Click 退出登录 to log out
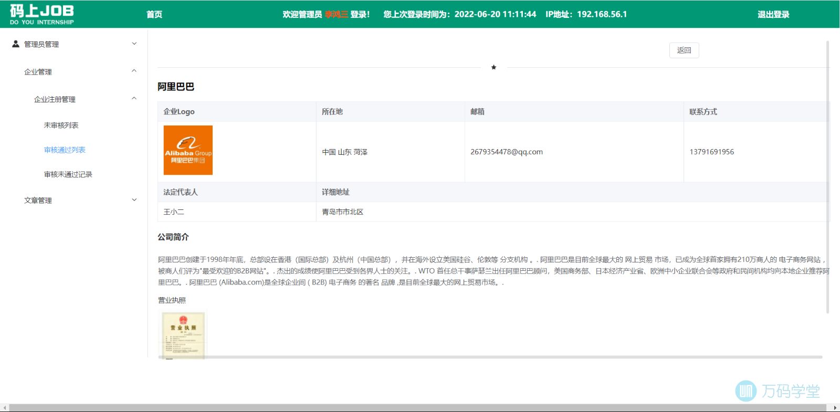 click(x=773, y=14)
